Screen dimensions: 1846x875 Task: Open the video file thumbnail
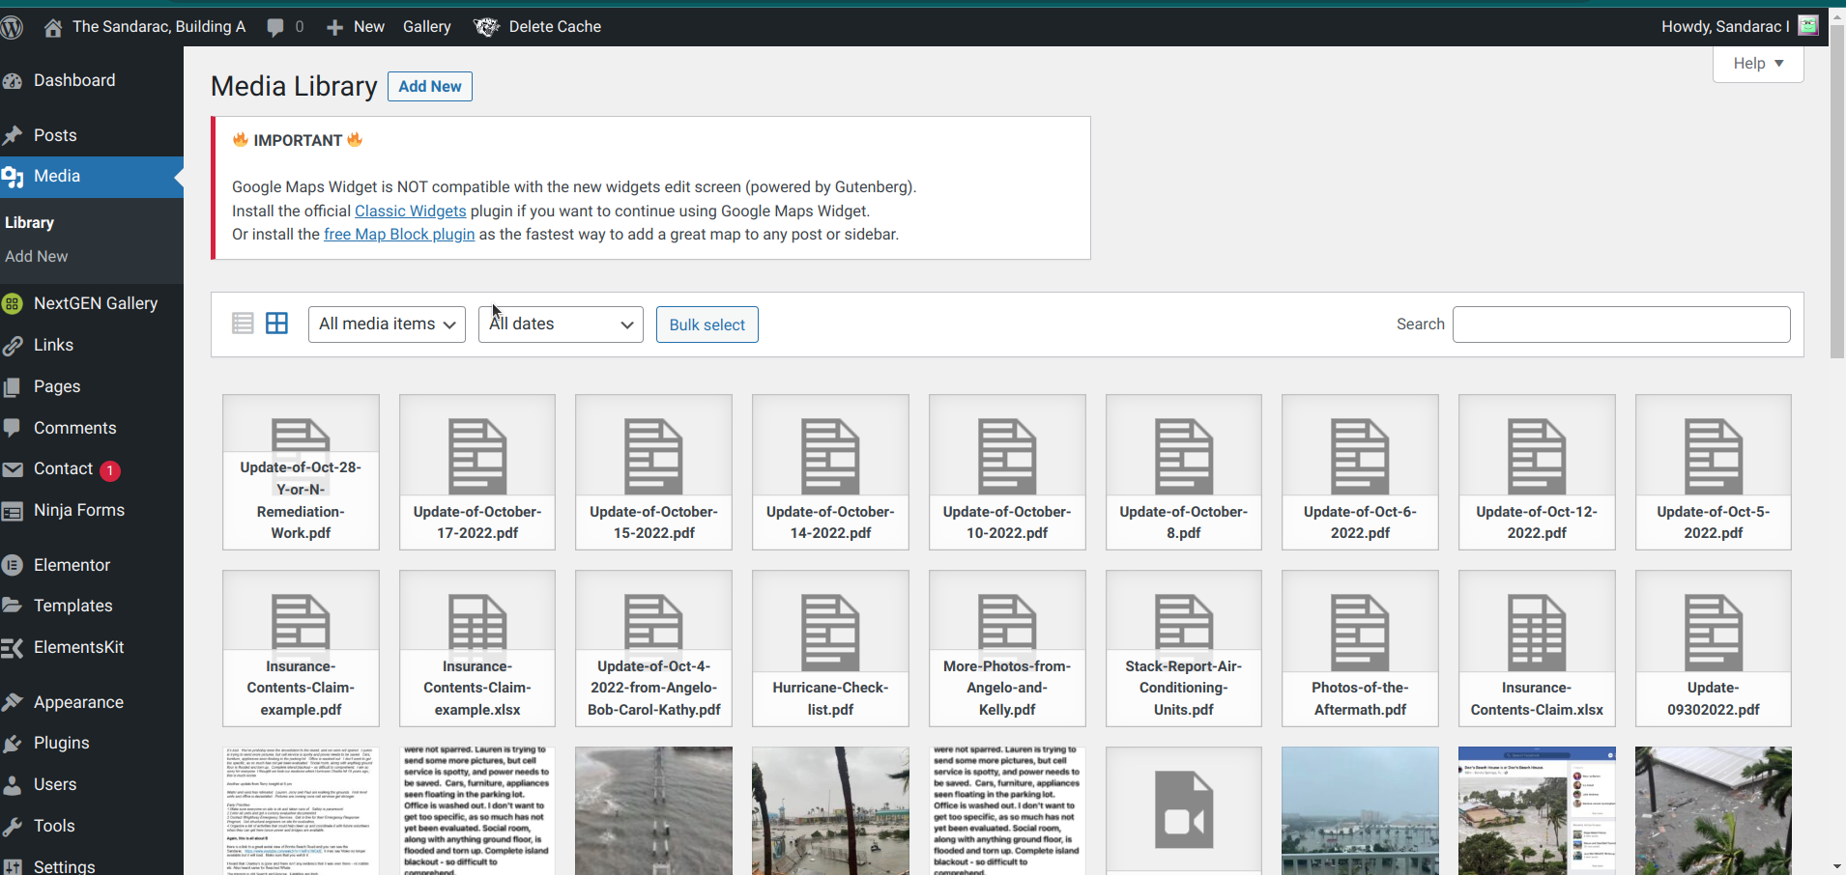click(x=1183, y=811)
